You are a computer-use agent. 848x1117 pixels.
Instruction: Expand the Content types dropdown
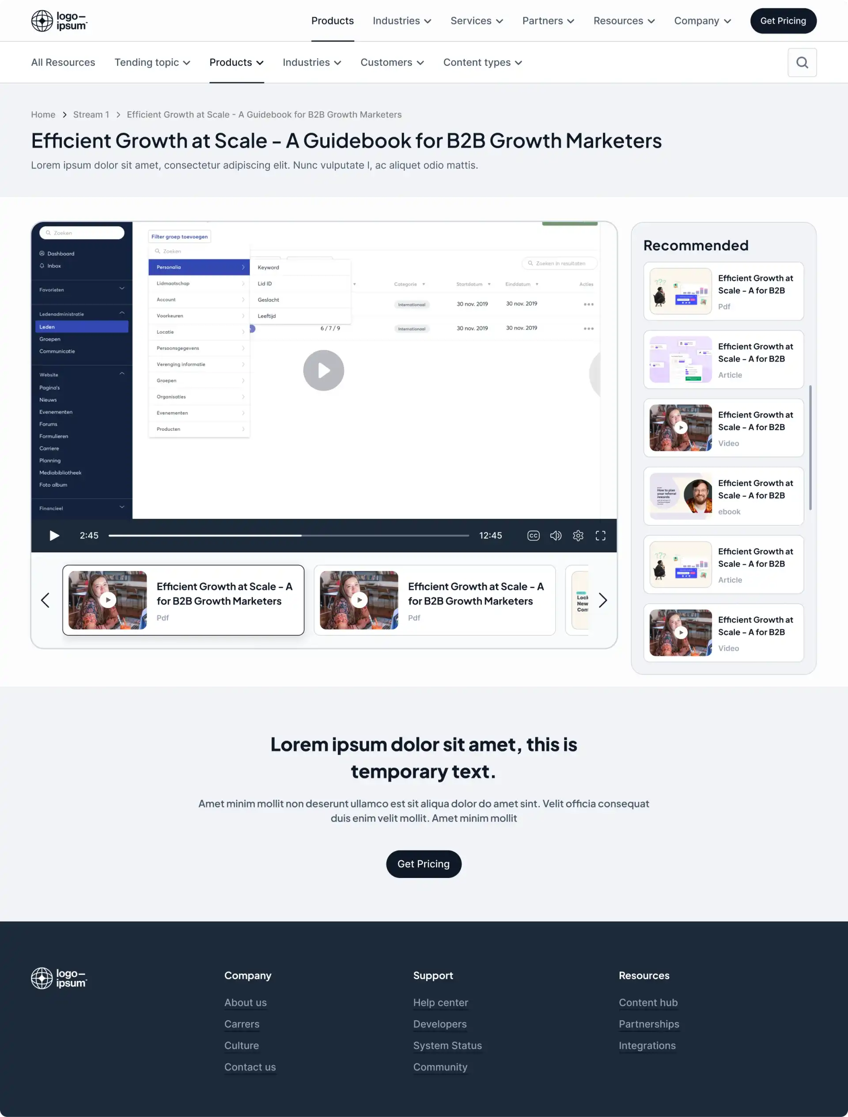click(x=483, y=62)
